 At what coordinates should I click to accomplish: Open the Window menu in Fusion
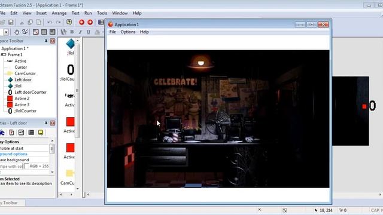[x=120, y=13]
